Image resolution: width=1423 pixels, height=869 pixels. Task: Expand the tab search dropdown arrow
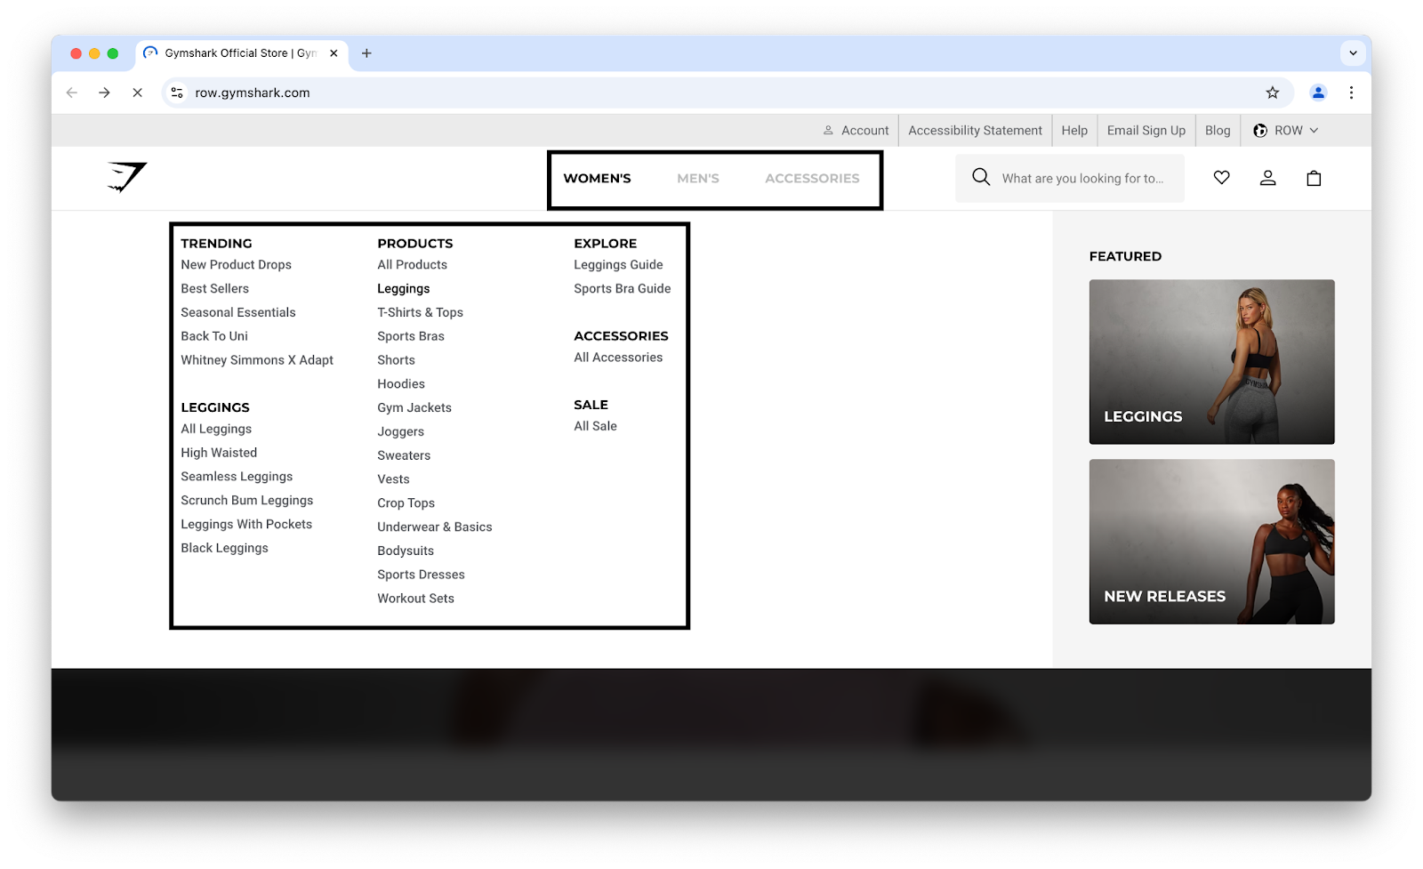pyautogui.click(x=1353, y=53)
